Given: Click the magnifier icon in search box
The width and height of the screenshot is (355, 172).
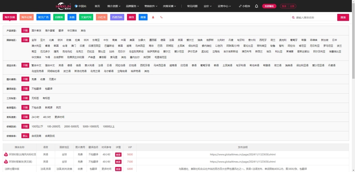Looking at the screenshot, I should click(293, 17).
